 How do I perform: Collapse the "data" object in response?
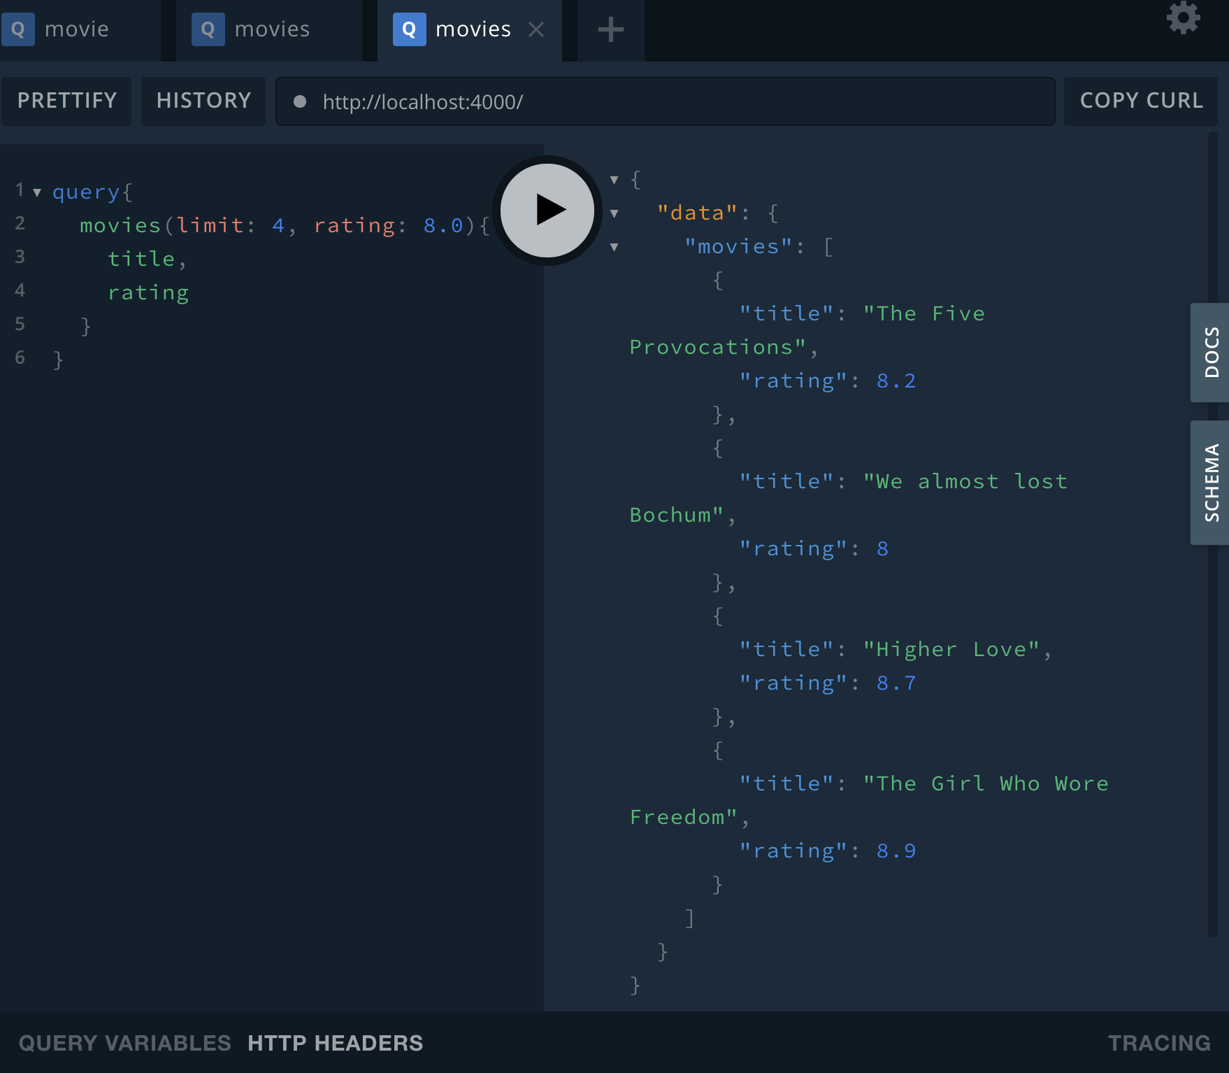tap(614, 213)
